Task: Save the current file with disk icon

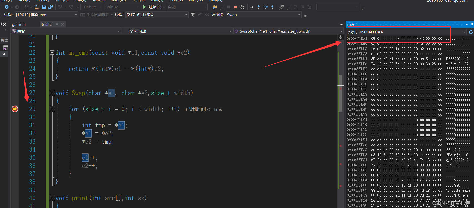Action: tap(44, 7)
